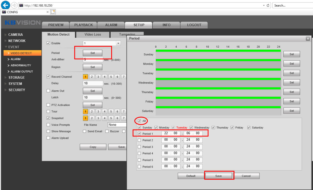
Task: Expand the CAMERA sidebar section
Action: coord(15,34)
